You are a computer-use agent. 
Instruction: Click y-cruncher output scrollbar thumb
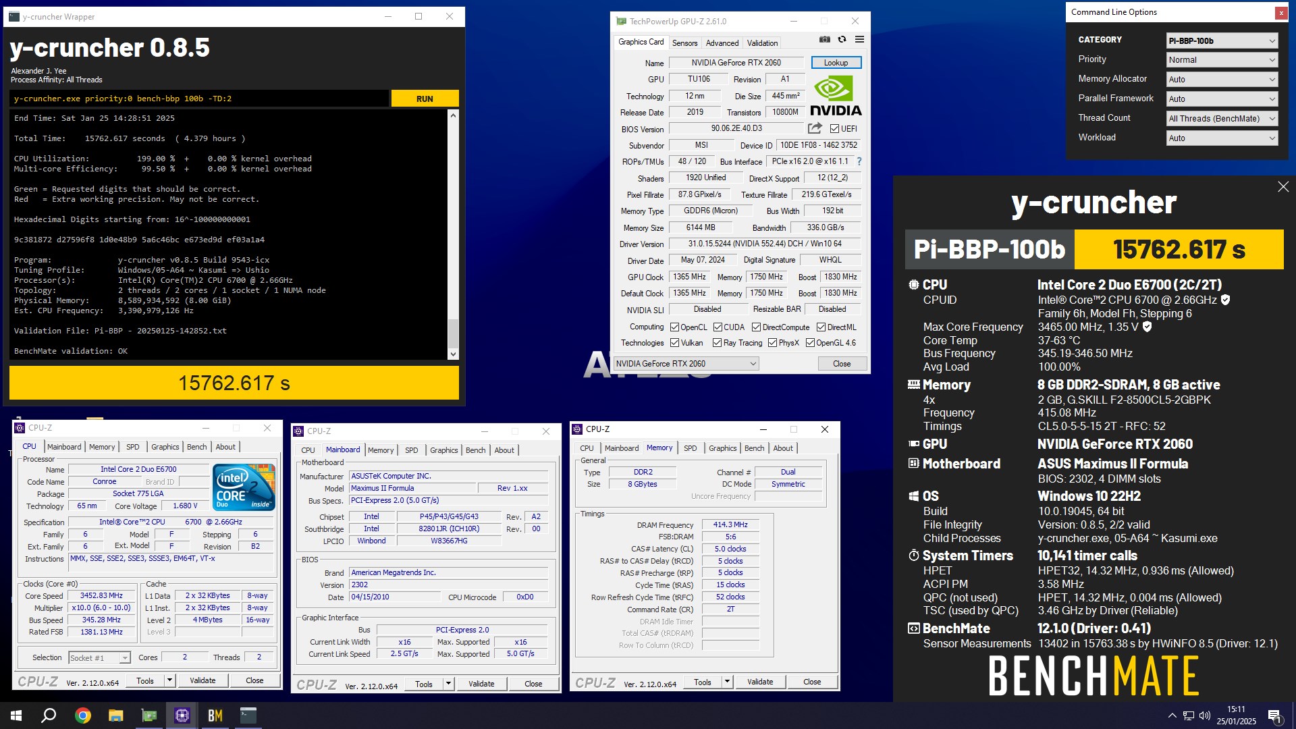pos(453,333)
